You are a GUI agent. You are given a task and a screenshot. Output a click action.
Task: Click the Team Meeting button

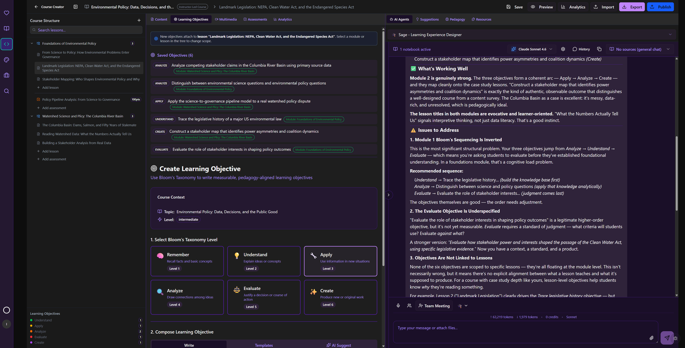pyautogui.click(x=434, y=306)
